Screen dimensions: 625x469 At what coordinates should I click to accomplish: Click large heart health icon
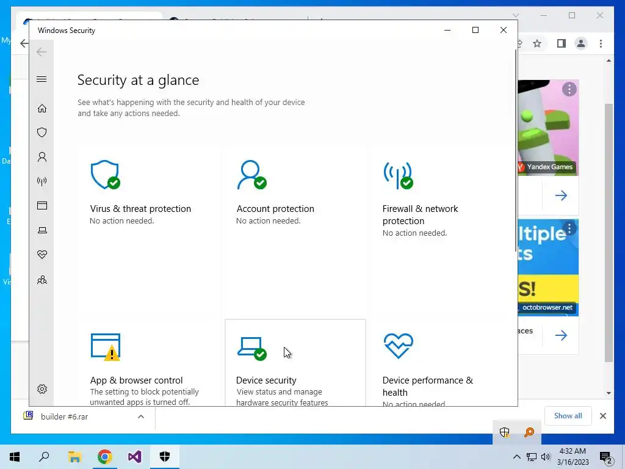click(x=398, y=346)
